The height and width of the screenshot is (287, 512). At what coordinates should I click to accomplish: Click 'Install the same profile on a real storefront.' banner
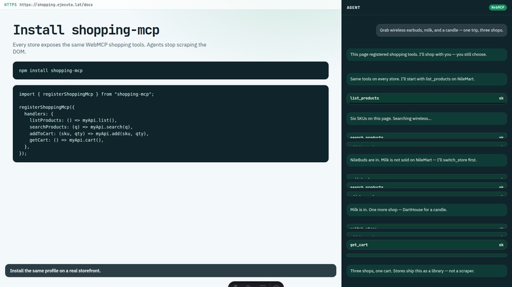pos(170,271)
